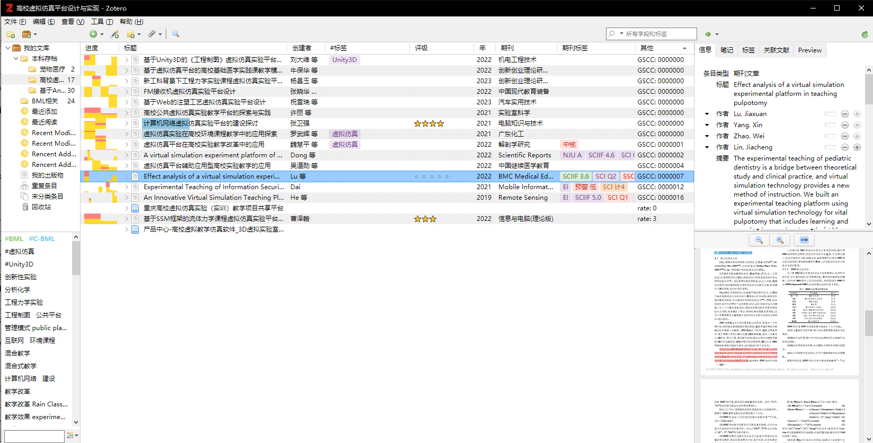Filter by the green #BML colored tag

click(x=14, y=239)
